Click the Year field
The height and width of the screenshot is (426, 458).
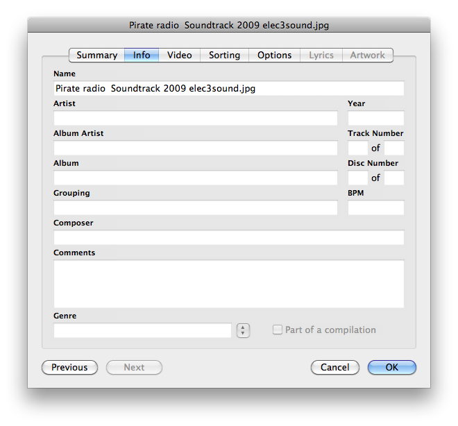(x=376, y=118)
